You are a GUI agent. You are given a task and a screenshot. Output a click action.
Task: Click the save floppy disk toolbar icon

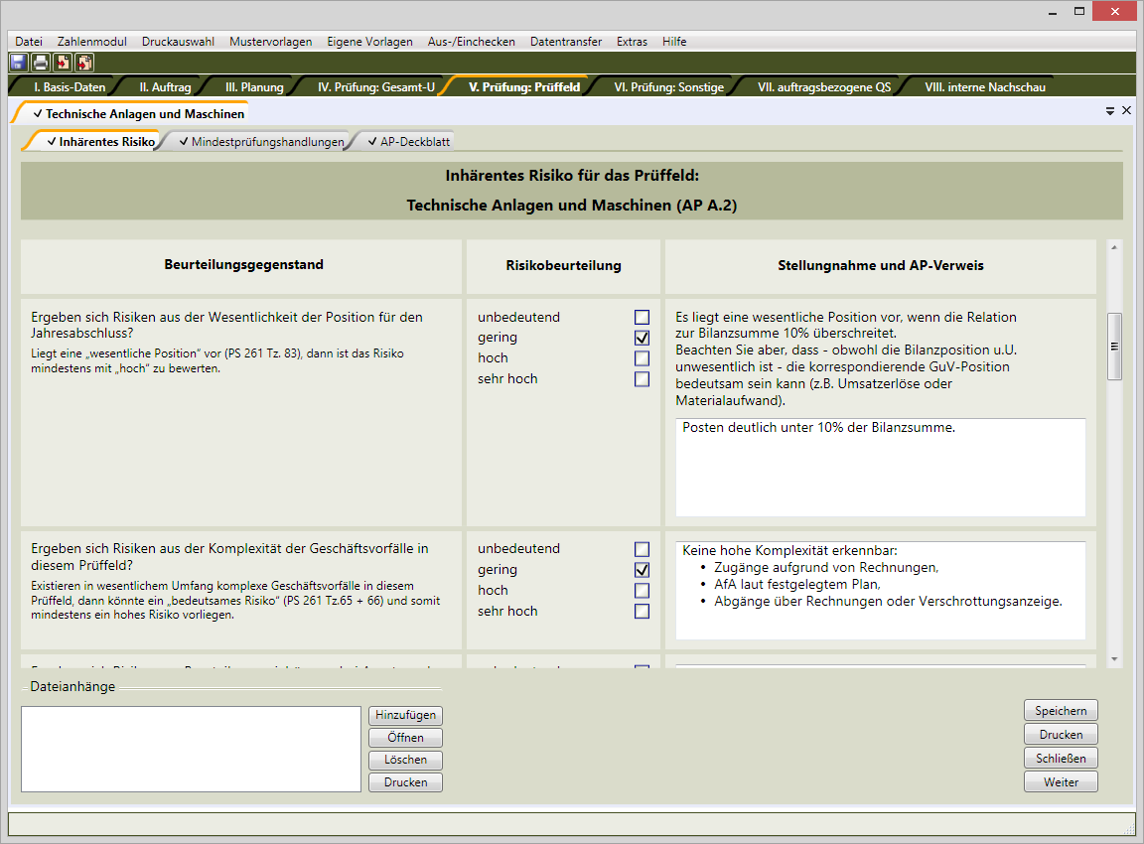click(19, 63)
